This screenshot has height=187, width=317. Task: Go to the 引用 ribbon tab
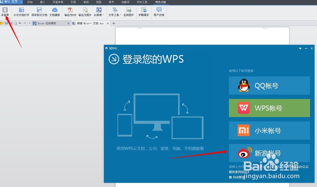(x=73, y=2)
